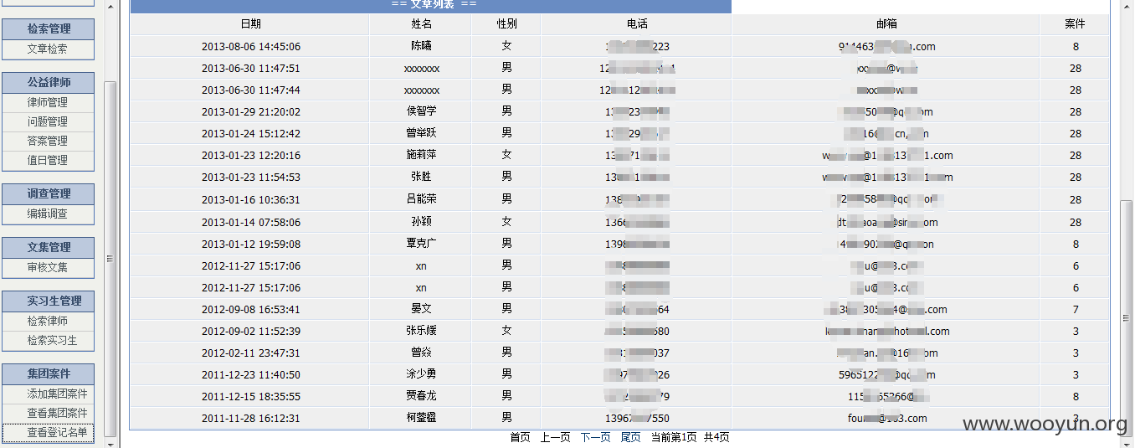Screen dimensions: 1135x448
Task: Click the 性别 column header
Action: tap(506, 24)
